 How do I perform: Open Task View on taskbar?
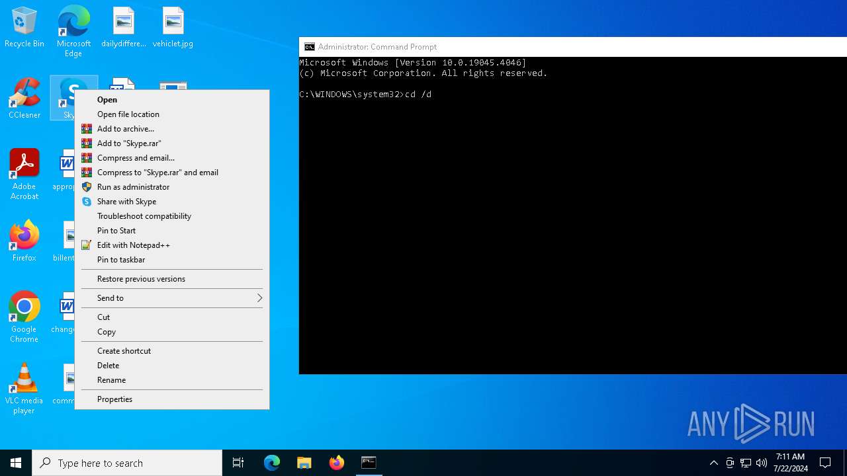pyautogui.click(x=238, y=463)
